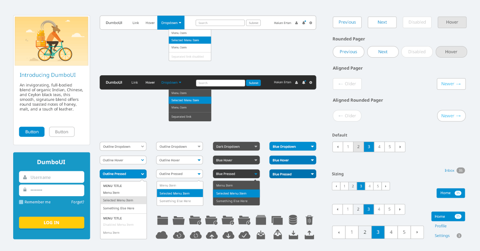Open the settings gear in the dark navbar
Viewport: 480px width, 251px height.
point(310,82)
